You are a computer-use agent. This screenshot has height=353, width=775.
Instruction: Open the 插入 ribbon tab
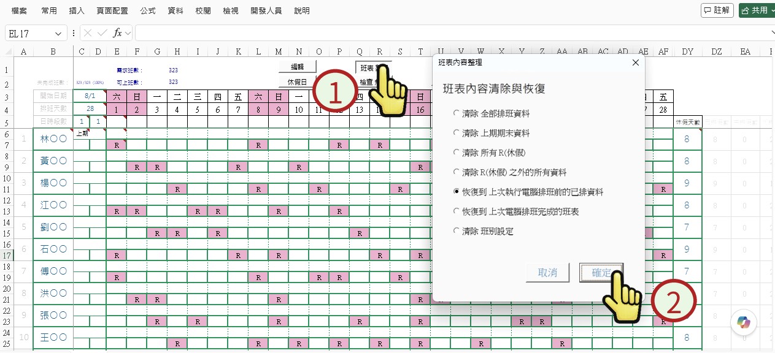point(77,11)
